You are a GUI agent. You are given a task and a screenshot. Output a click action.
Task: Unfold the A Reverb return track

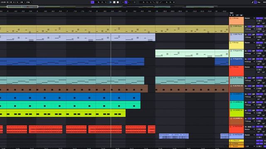pyautogui.click(x=231, y=141)
